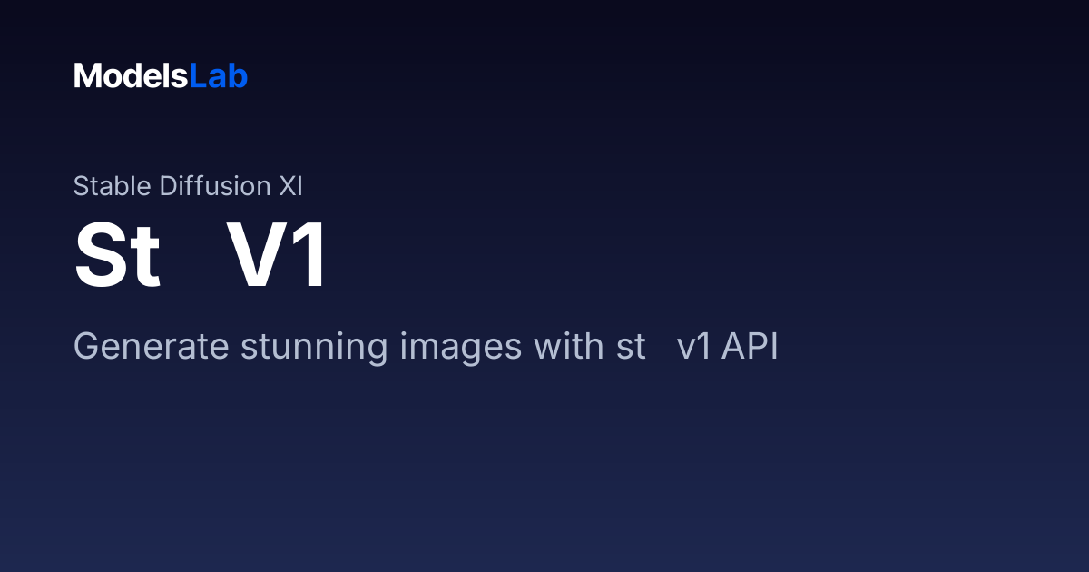Click the "Stable Diffusion XI" subtitle
Image resolution: width=1089 pixels, height=572 pixels.
point(188,186)
